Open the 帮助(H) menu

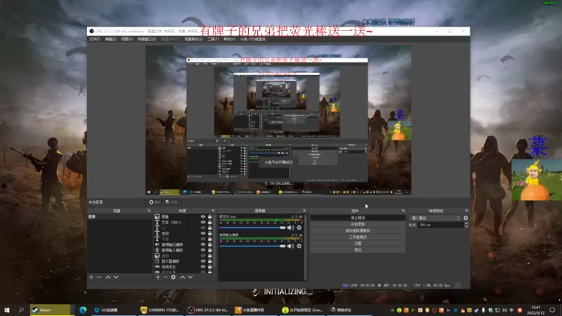(x=230, y=39)
